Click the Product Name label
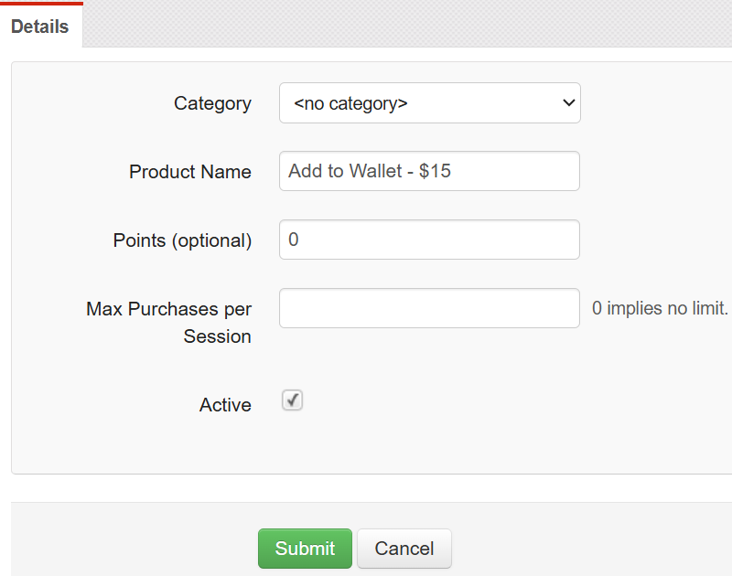 pyautogui.click(x=189, y=172)
